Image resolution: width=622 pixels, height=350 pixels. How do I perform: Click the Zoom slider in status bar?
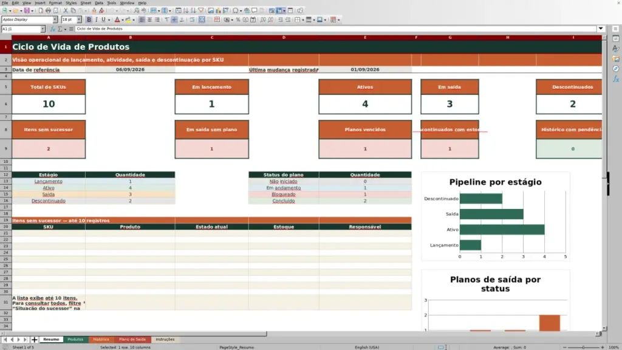(x=584, y=347)
